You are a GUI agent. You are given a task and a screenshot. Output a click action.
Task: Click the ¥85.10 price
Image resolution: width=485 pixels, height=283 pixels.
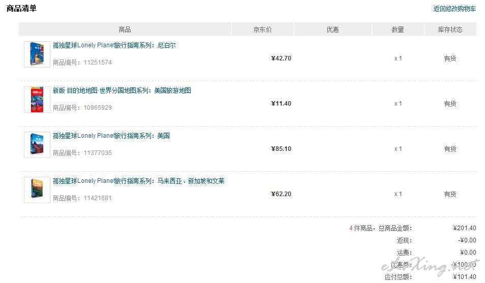point(281,149)
